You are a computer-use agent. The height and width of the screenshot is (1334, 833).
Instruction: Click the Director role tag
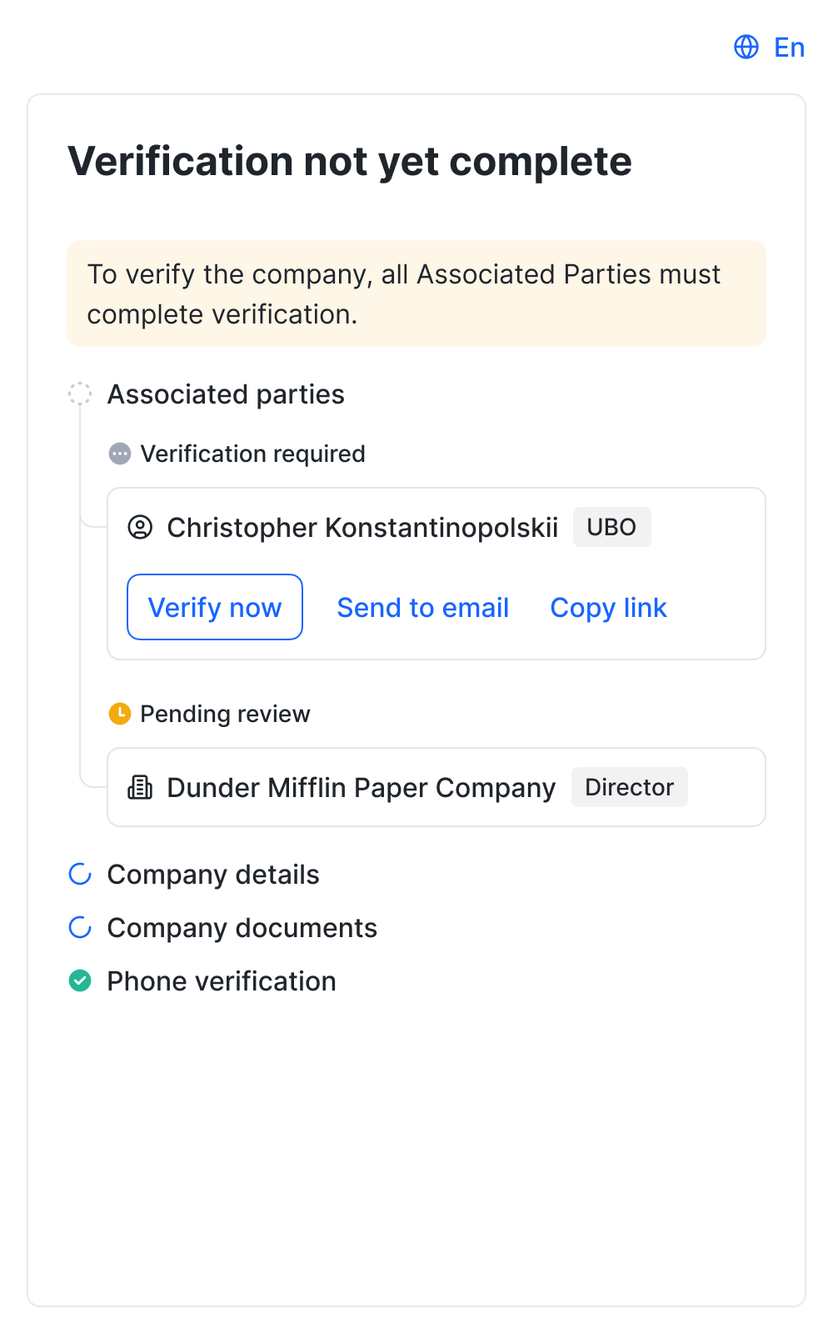pos(629,787)
